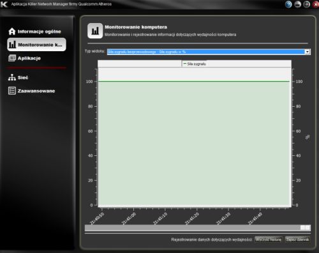Click the home icon beside Informacje ogólne

click(x=12, y=31)
